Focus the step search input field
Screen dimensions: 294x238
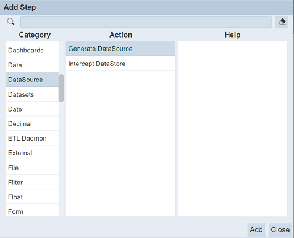[x=146, y=22]
